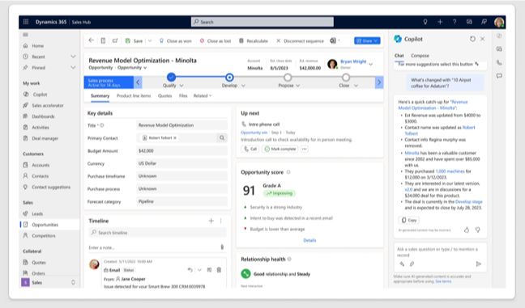The image size is (525, 308).
Task: Open timeline more options vertical dots
Action: pyautogui.click(x=221, y=221)
